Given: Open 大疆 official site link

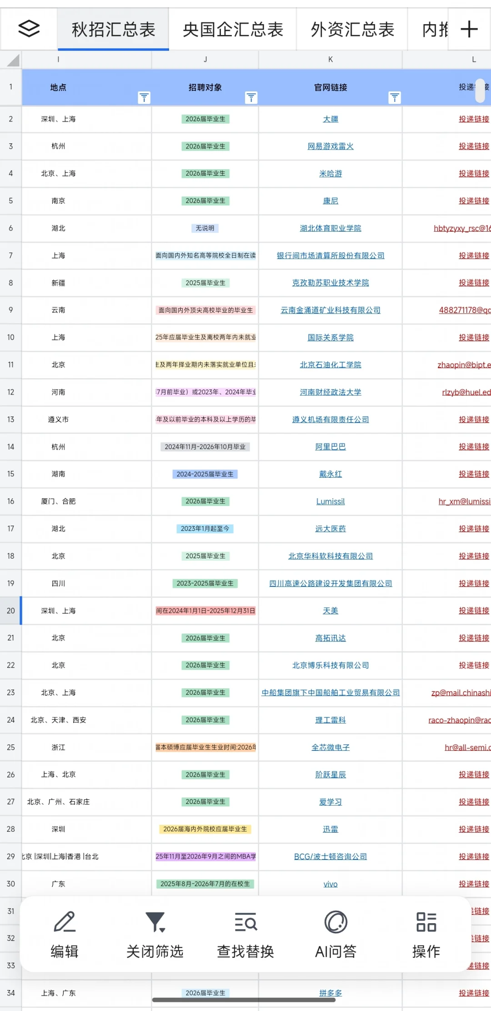Looking at the screenshot, I should tap(331, 119).
